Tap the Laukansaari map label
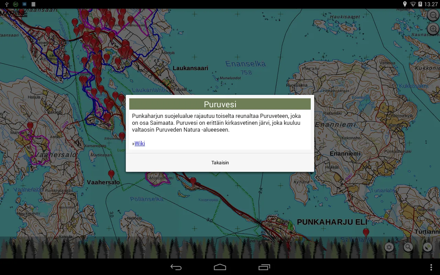Viewport: 440px width, 275px height. pyautogui.click(x=190, y=68)
